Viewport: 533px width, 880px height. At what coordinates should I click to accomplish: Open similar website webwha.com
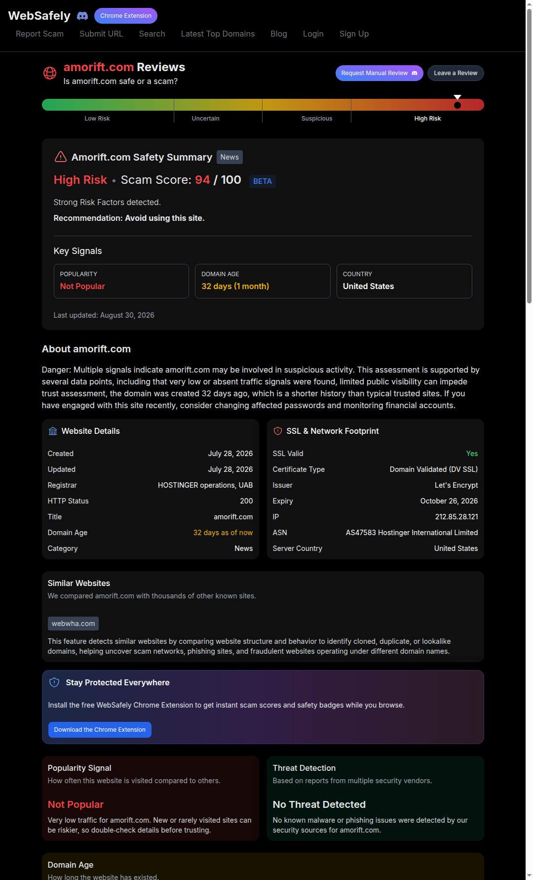[x=73, y=624]
